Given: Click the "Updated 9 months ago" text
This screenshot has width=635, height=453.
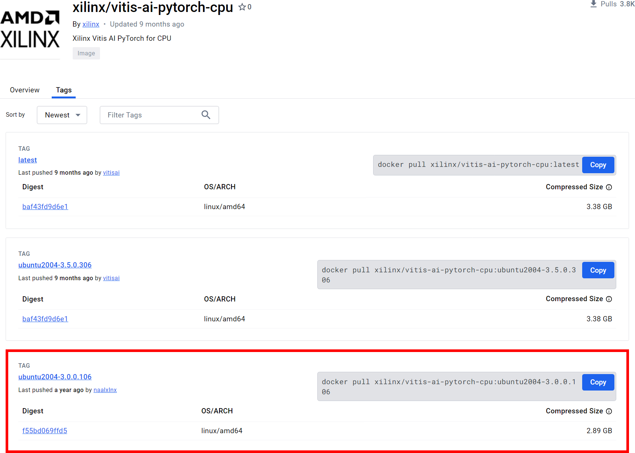Looking at the screenshot, I should (147, 24).
